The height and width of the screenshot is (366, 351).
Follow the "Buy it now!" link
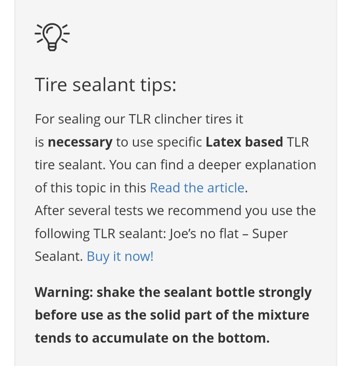[120, 256]
